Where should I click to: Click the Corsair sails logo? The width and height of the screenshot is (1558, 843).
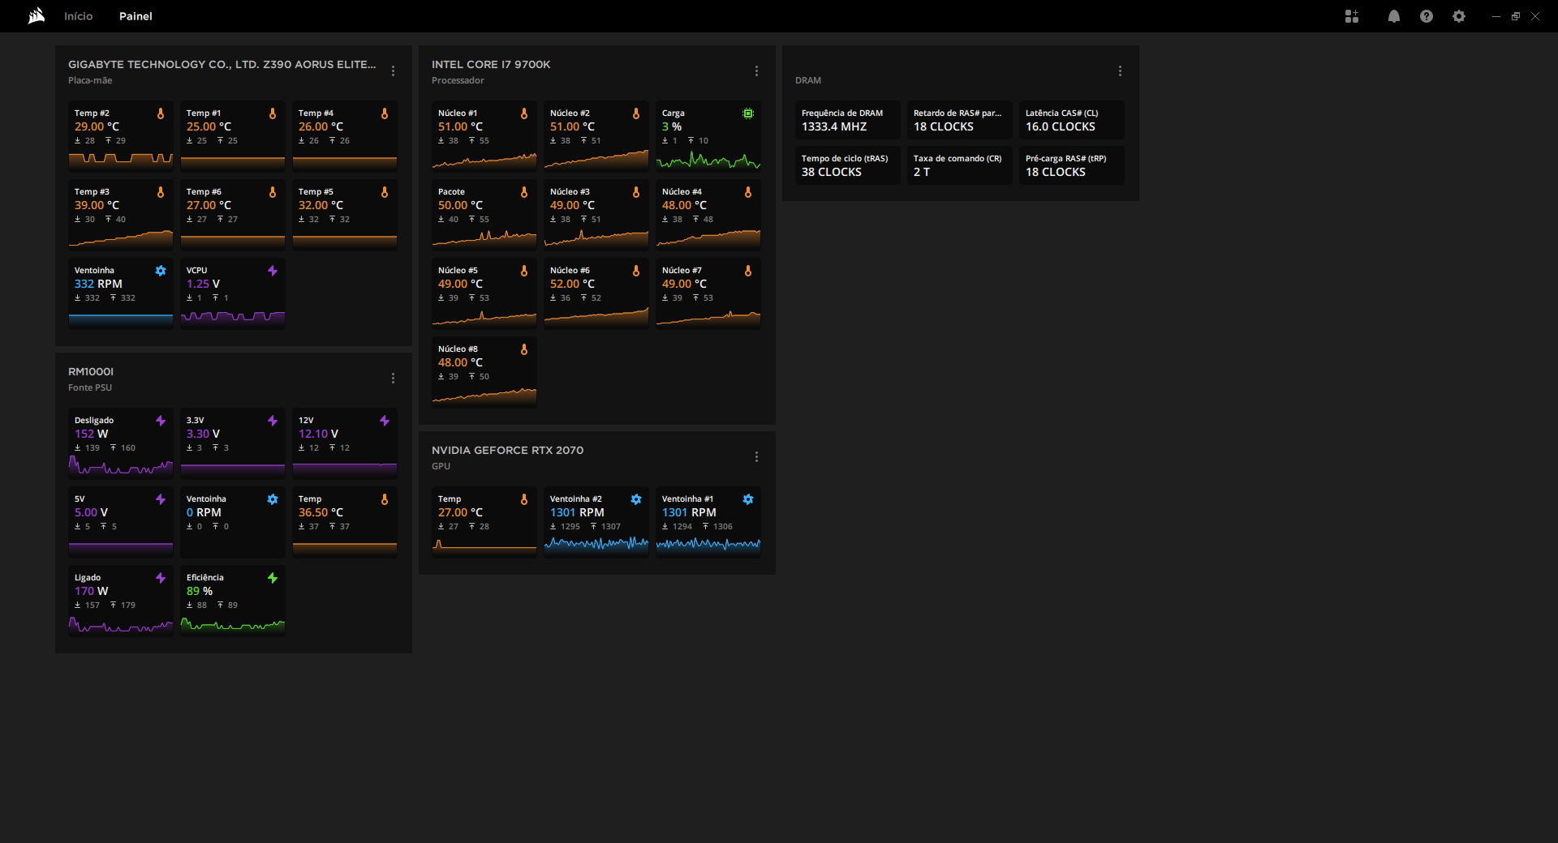(x=37, y=16)
